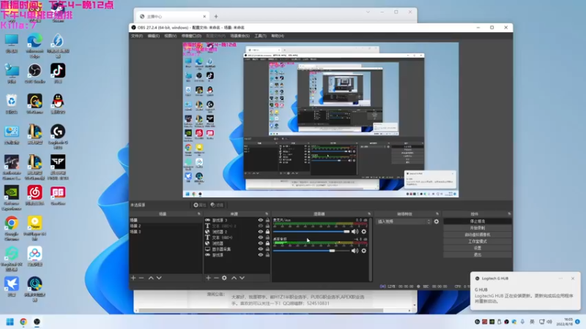Move scene up in Scenes panel

151,278
